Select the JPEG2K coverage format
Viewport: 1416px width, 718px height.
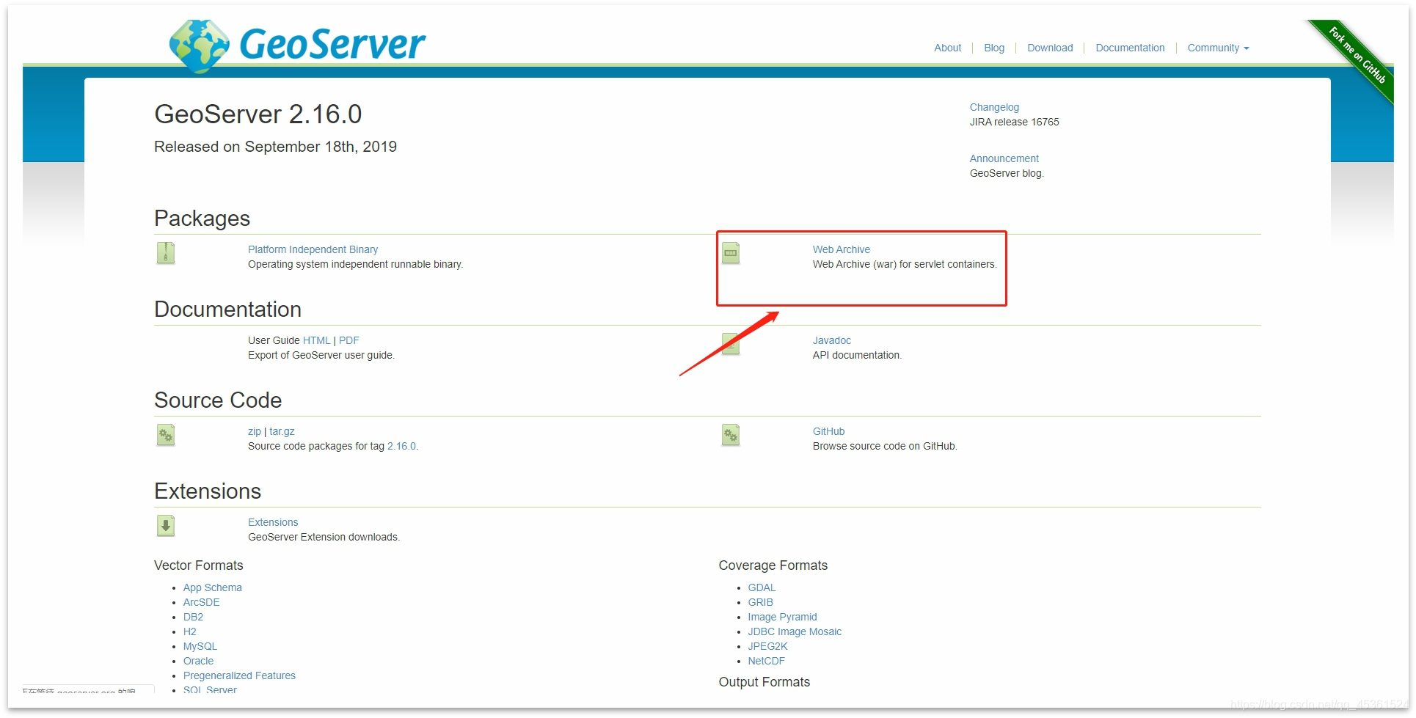767,646
